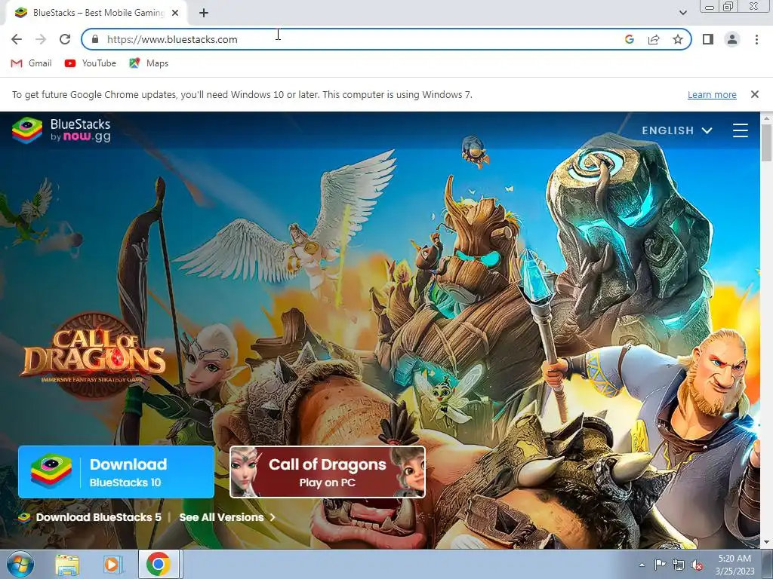Screen dimensions: 773x579
Task: Click the scrollbar up arrow
Action: click(767, 118)
